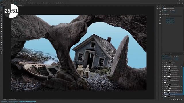Select the Gradient tool
Viewport: 184px width, 103px height.
point(1,29)
